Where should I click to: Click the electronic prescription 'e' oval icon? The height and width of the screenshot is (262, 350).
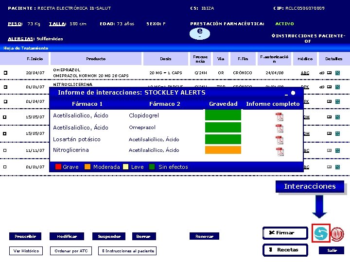pyautogui.click(x=200, y=33)
